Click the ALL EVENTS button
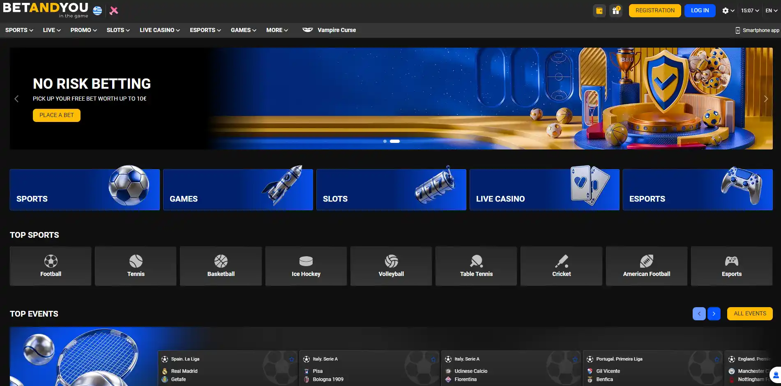This screenshot has height=386, width=781. click(x=750, y=314)
